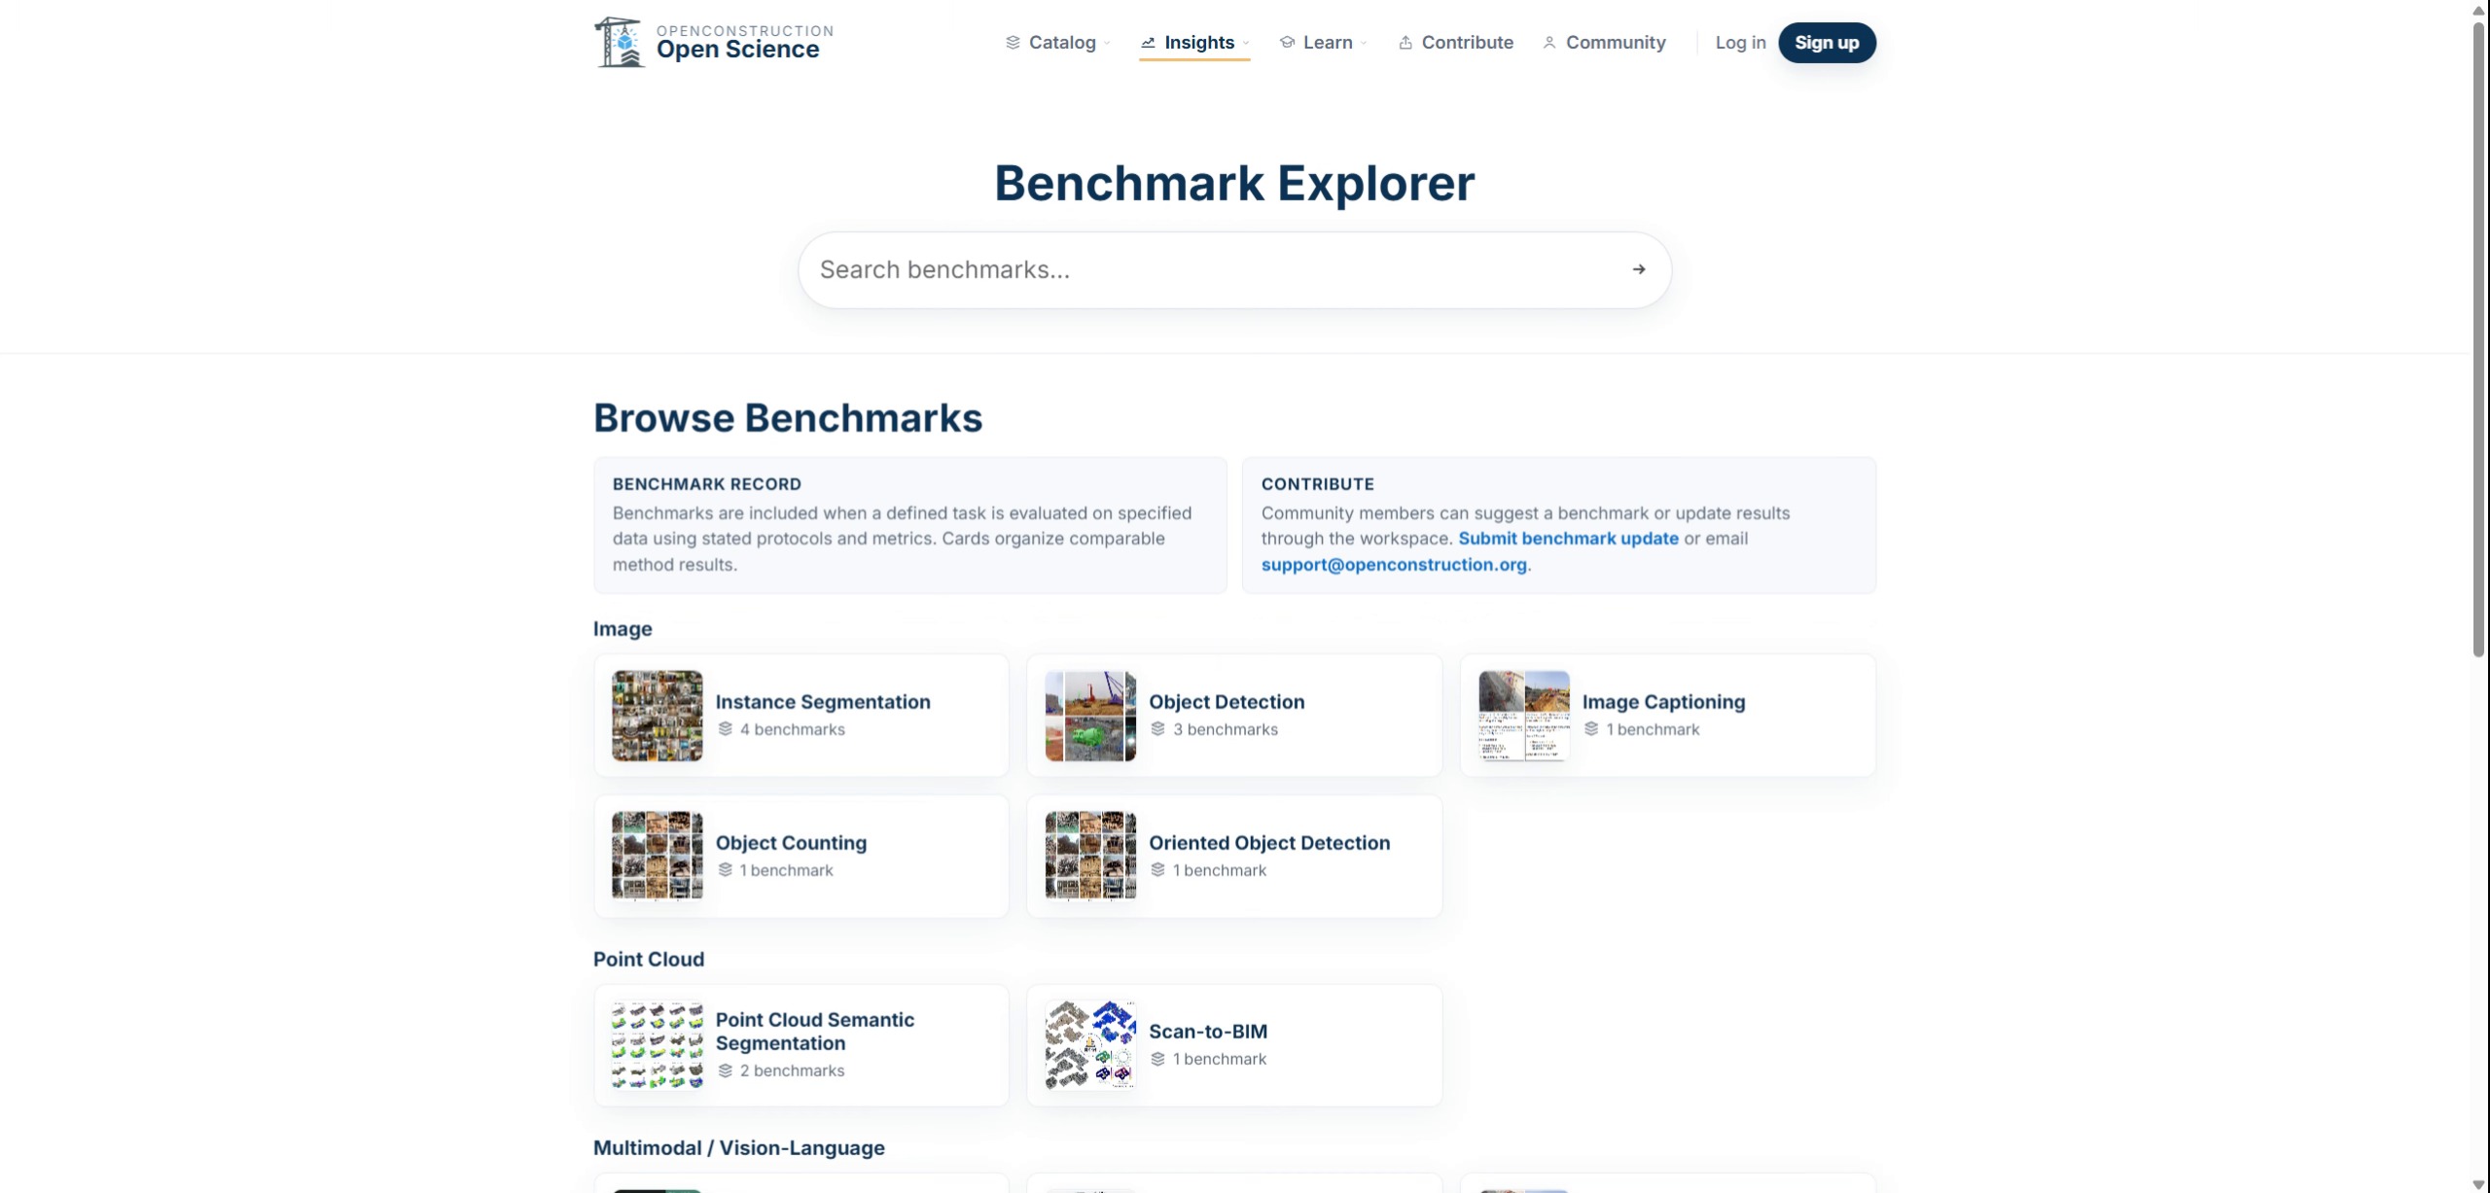Open the Object Counting card title
This screenshot has height=1193, width=2490.
pyautogui.click(x=791, y=843)
